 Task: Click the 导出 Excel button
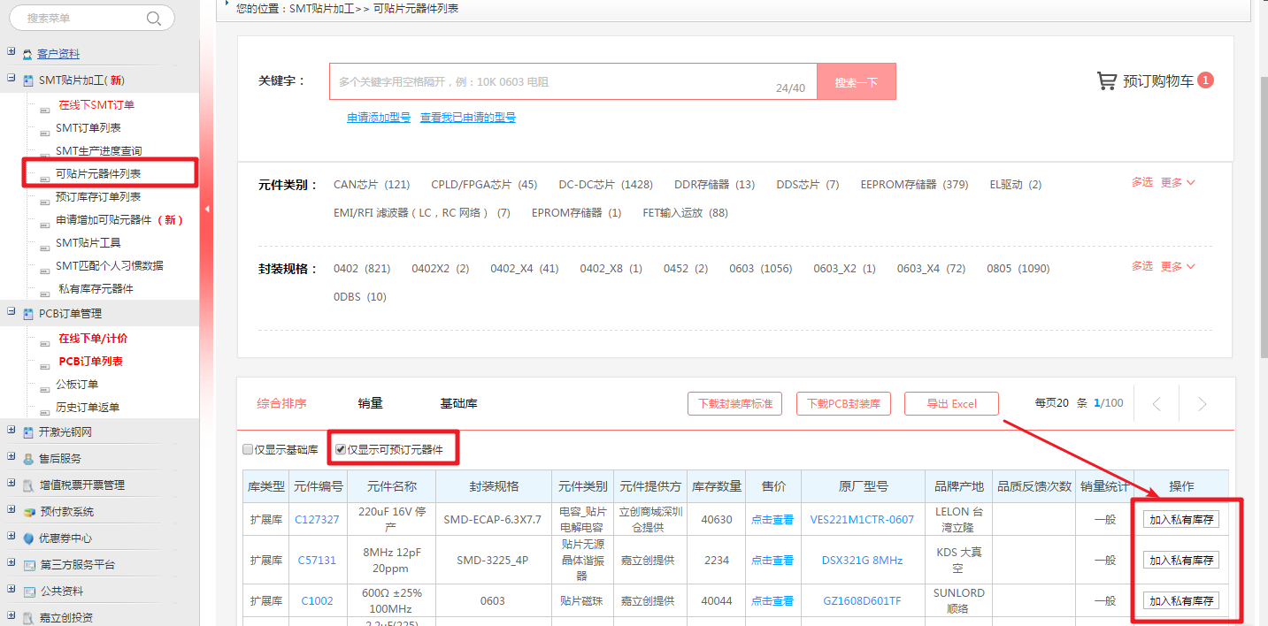click(x=951, y=404)
